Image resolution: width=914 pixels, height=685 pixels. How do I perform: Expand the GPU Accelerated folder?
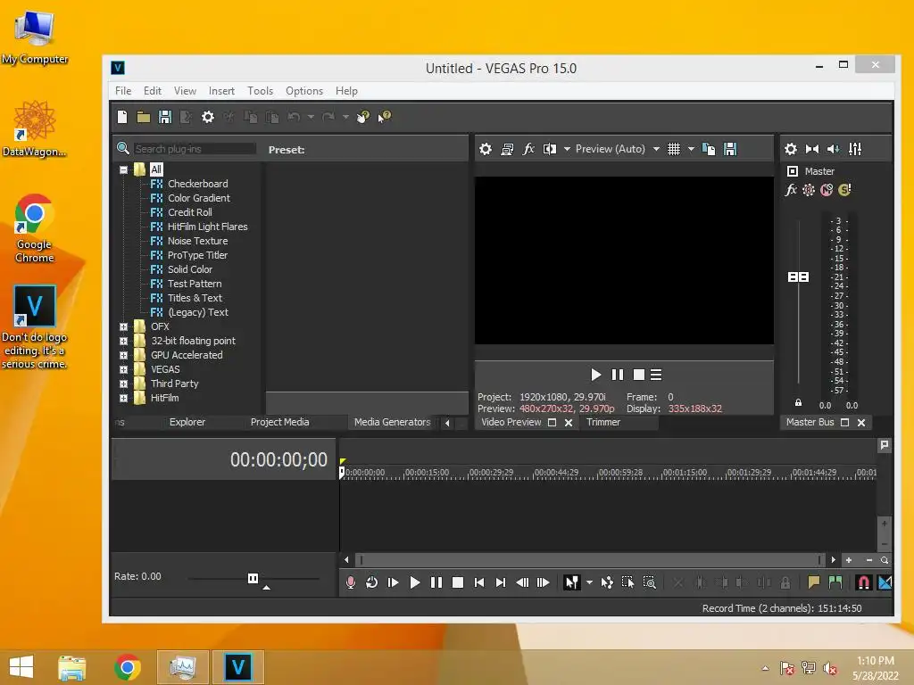pyautogui.click(x=123, y=355)
